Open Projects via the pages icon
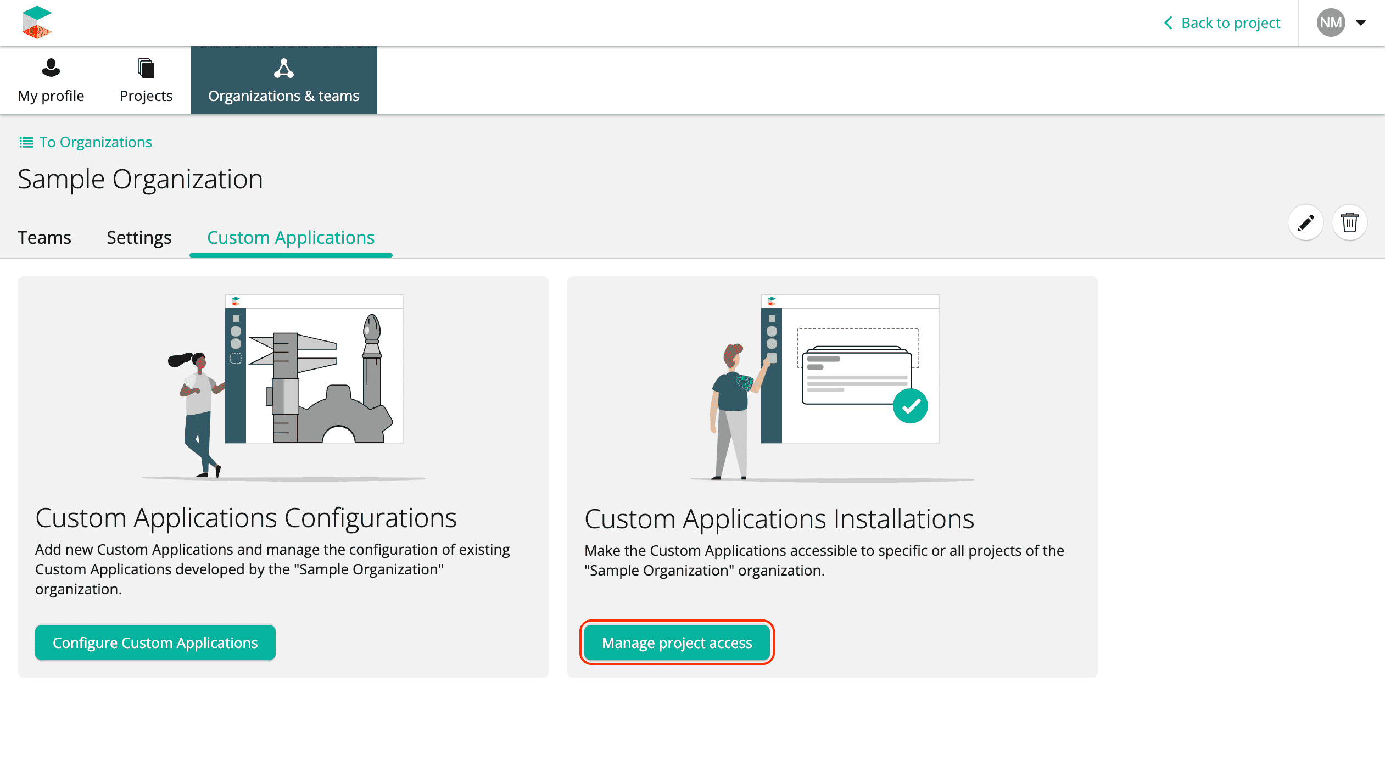The height and width of the screenshot is (771, 1385). coord(146,69)
